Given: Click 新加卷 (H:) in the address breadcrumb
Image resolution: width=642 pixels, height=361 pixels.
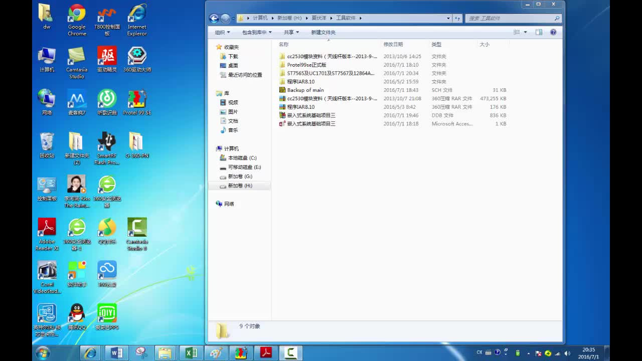Looking at the screenshot, I should point(289,18).
